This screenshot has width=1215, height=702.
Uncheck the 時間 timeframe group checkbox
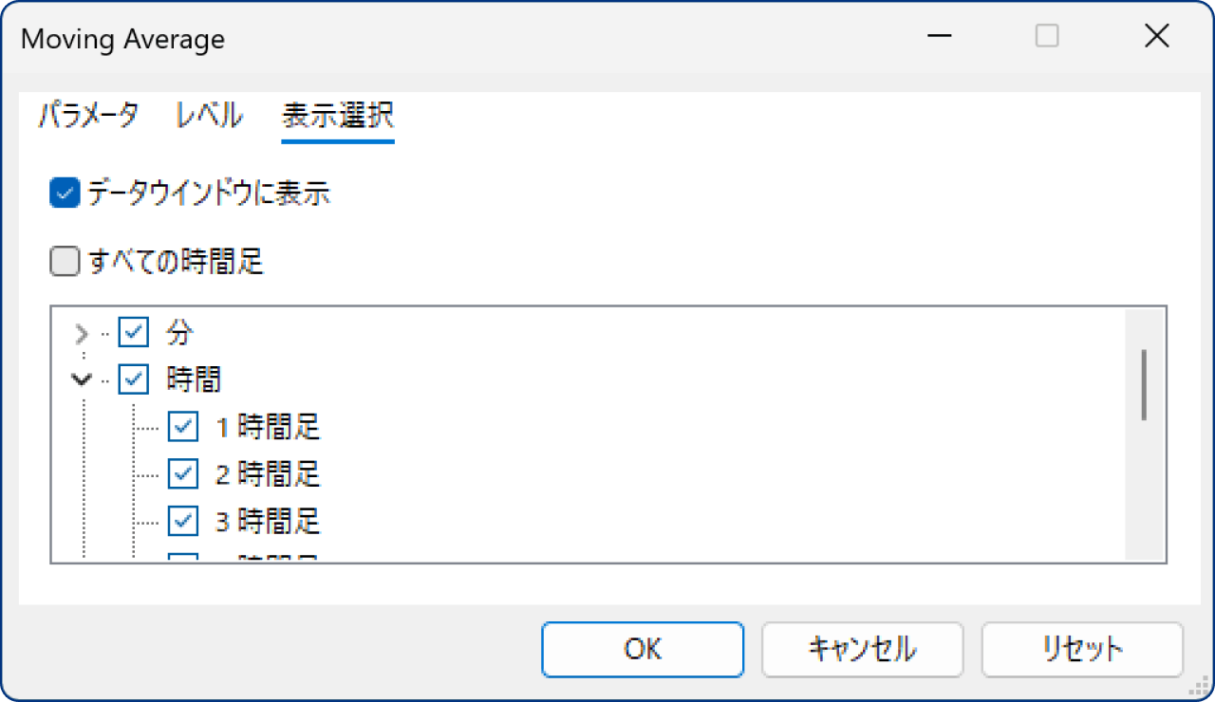click(x=133, y=379)
